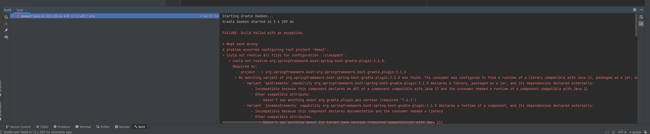This screenshot has width=650, height=134.
Task: Select the demo2 failed build result row
Action: (102, 16)
